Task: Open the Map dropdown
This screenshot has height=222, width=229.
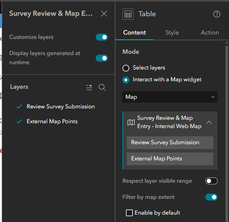Action: 170,97
